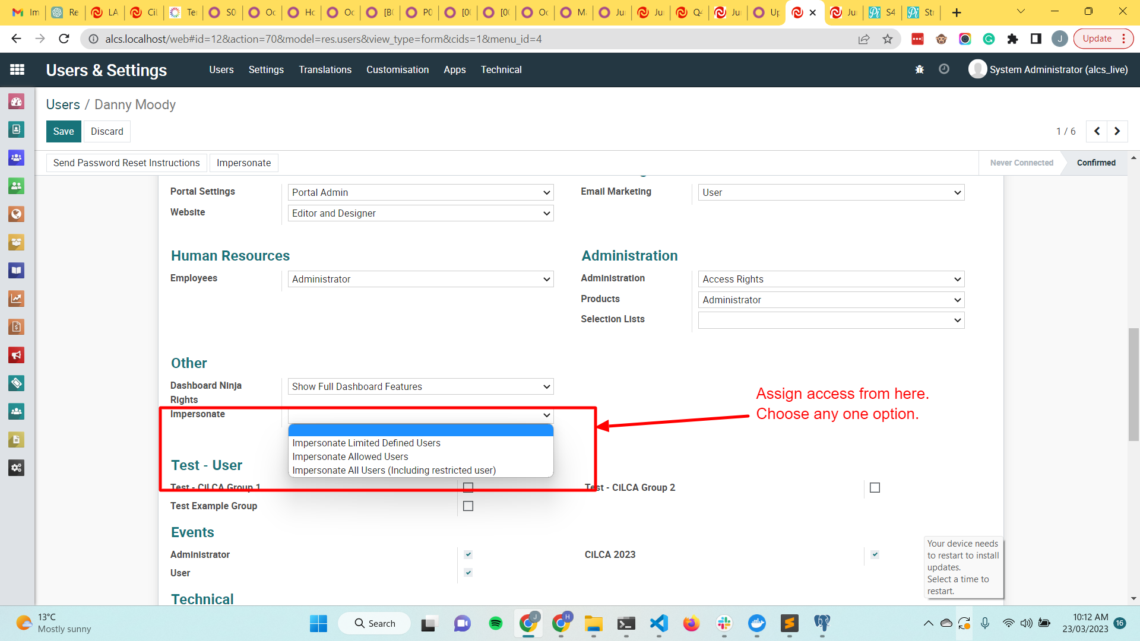Select Impersonate Allowed Users option
The width and height of the screenshot is (1140, 641).
(x=350, y=456)
